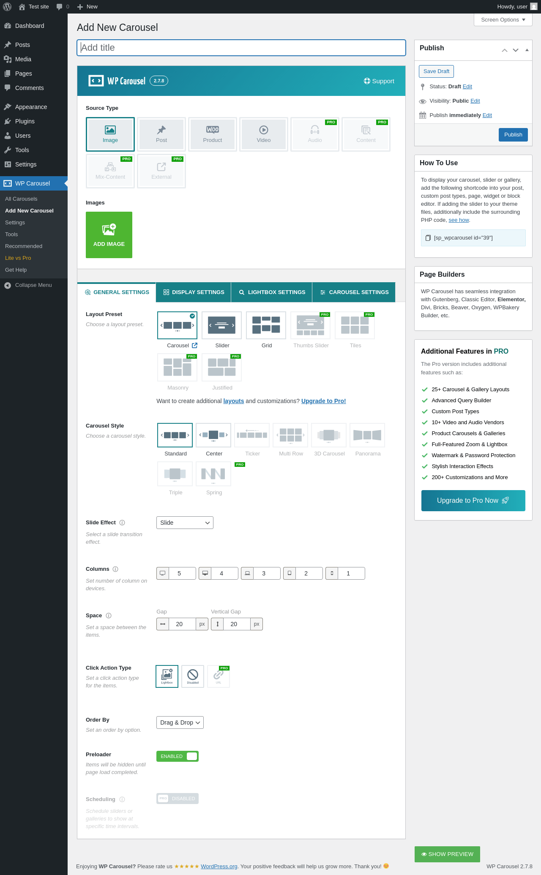Screen dimensions: 541x875
Task: Click the Show Preview button
Action: point(447,854)
